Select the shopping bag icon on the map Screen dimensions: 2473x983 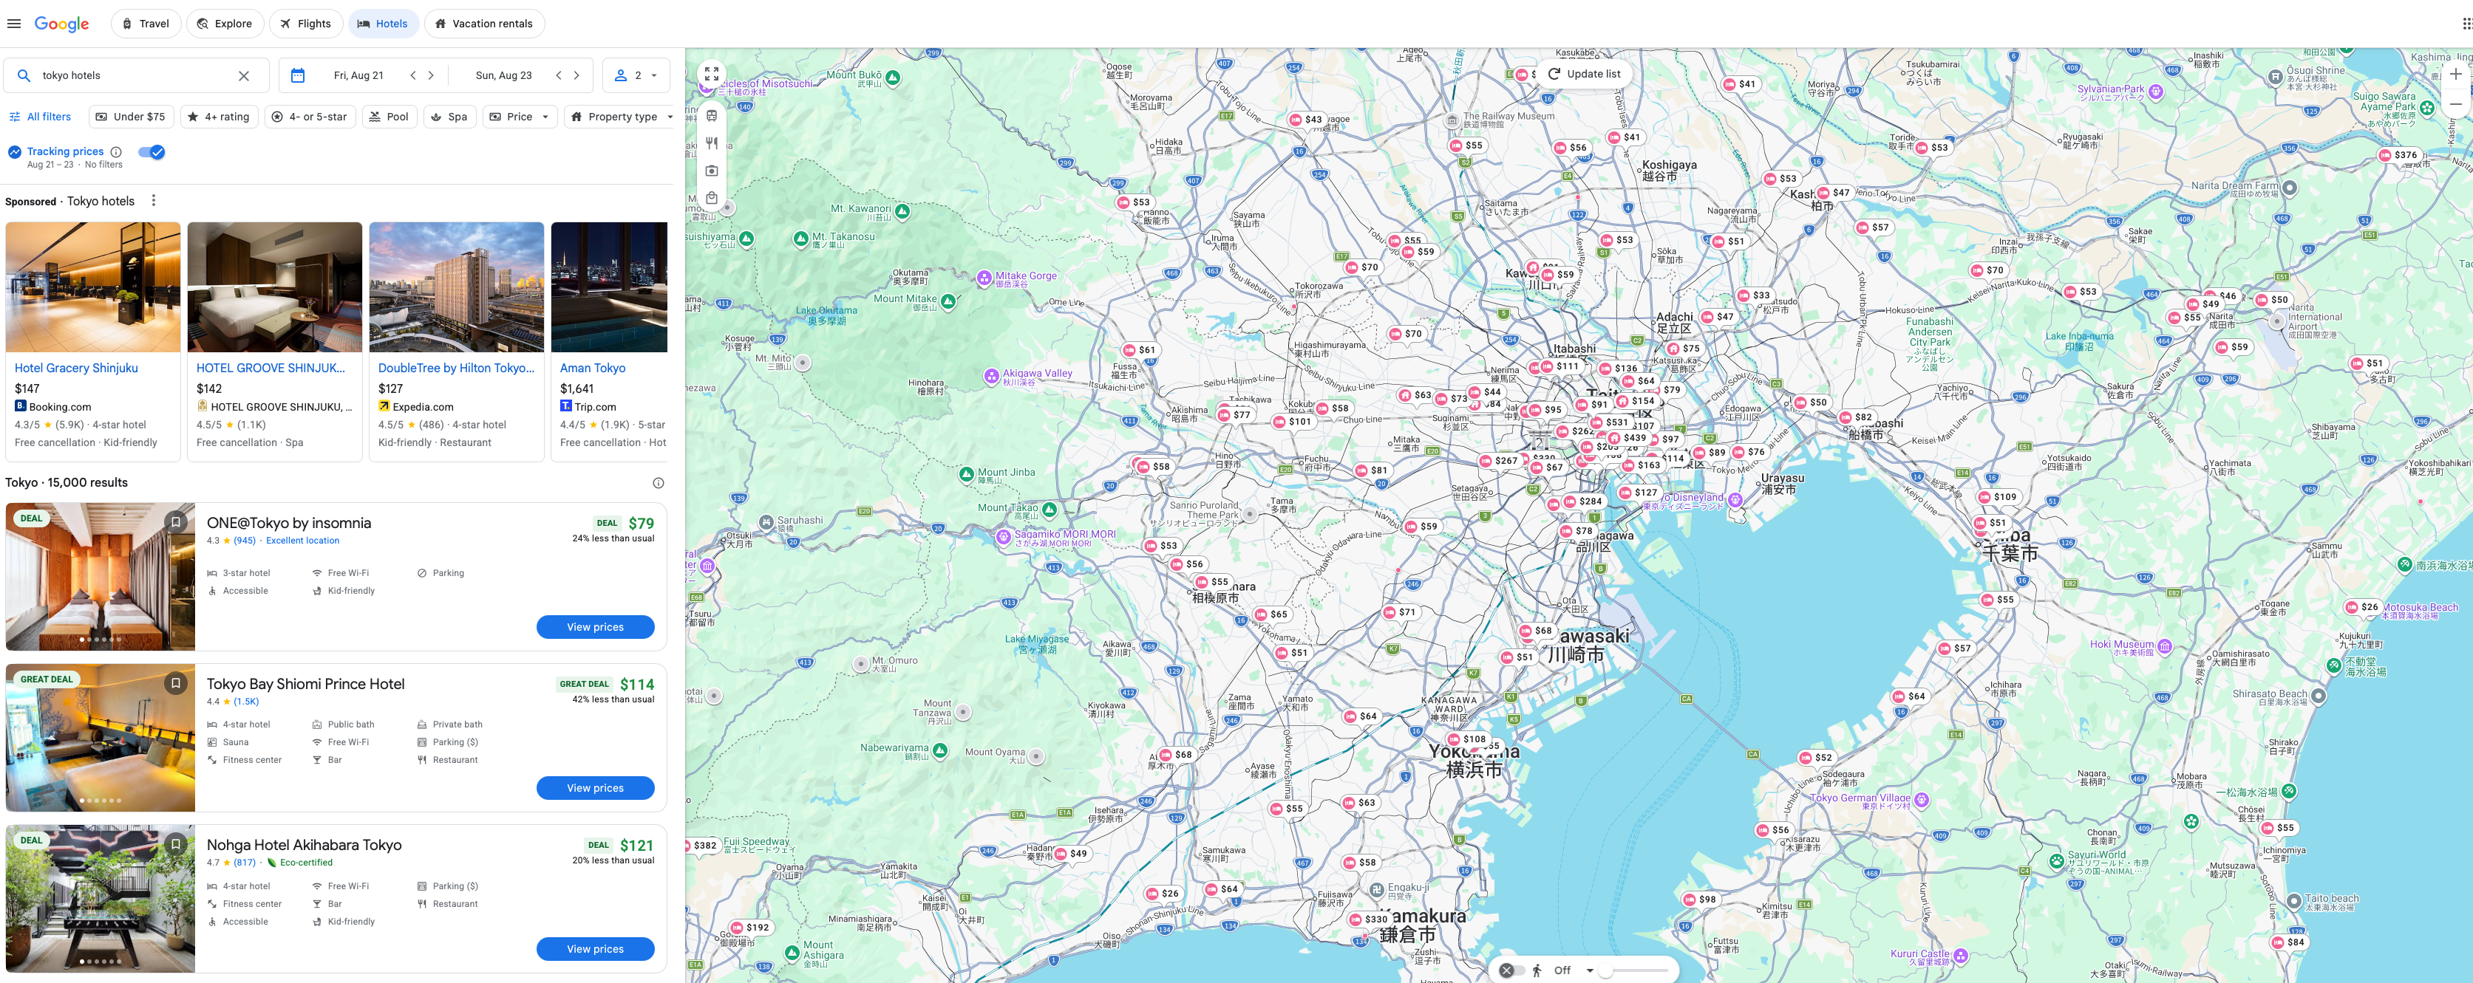click(x=711, y=196)
